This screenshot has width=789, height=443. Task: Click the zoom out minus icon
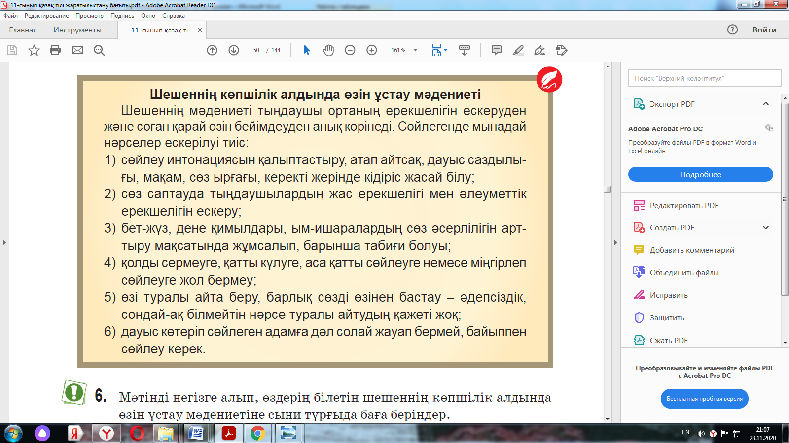(x=350, y=50)
